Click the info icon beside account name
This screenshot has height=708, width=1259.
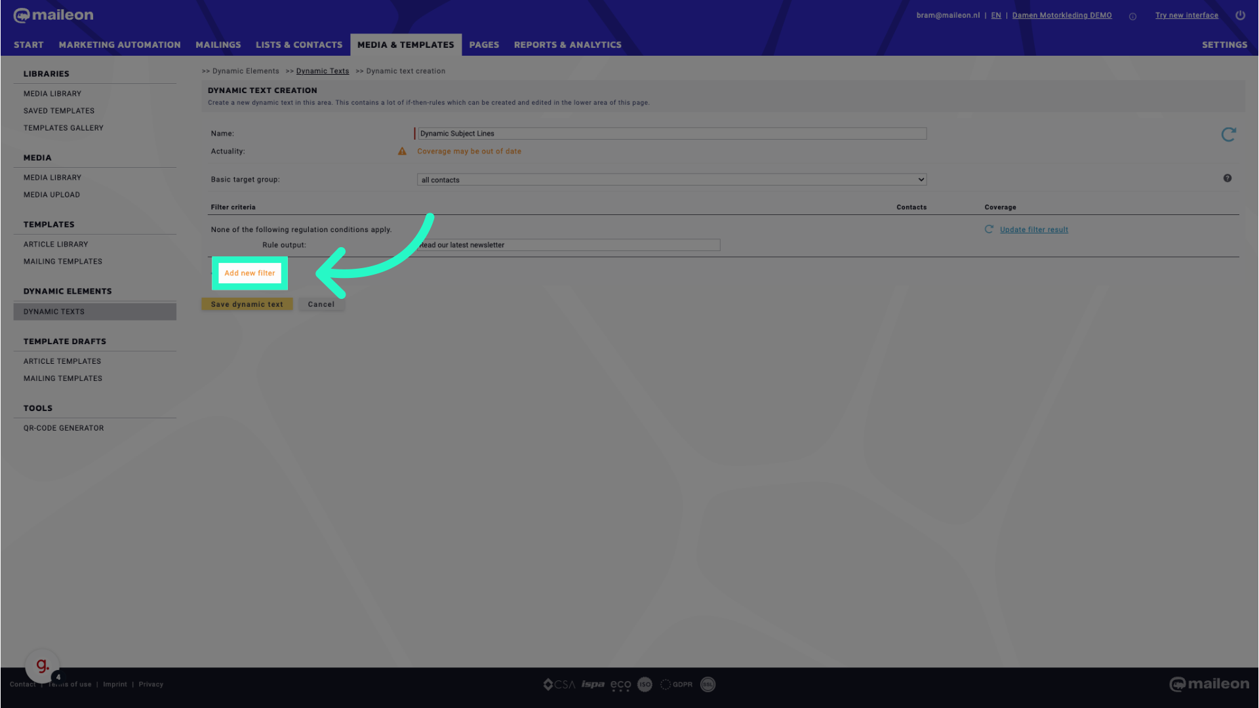(1132, 16)
